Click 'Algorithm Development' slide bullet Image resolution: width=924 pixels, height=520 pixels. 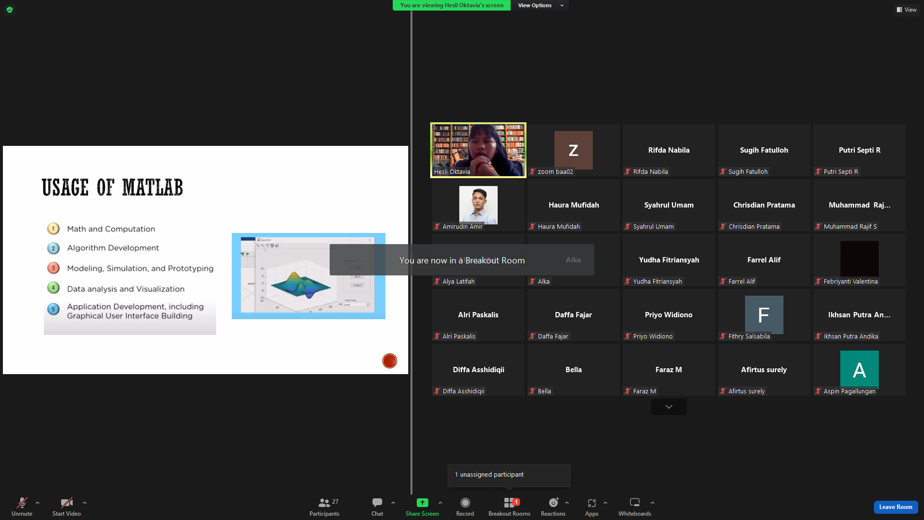point(113,248)
